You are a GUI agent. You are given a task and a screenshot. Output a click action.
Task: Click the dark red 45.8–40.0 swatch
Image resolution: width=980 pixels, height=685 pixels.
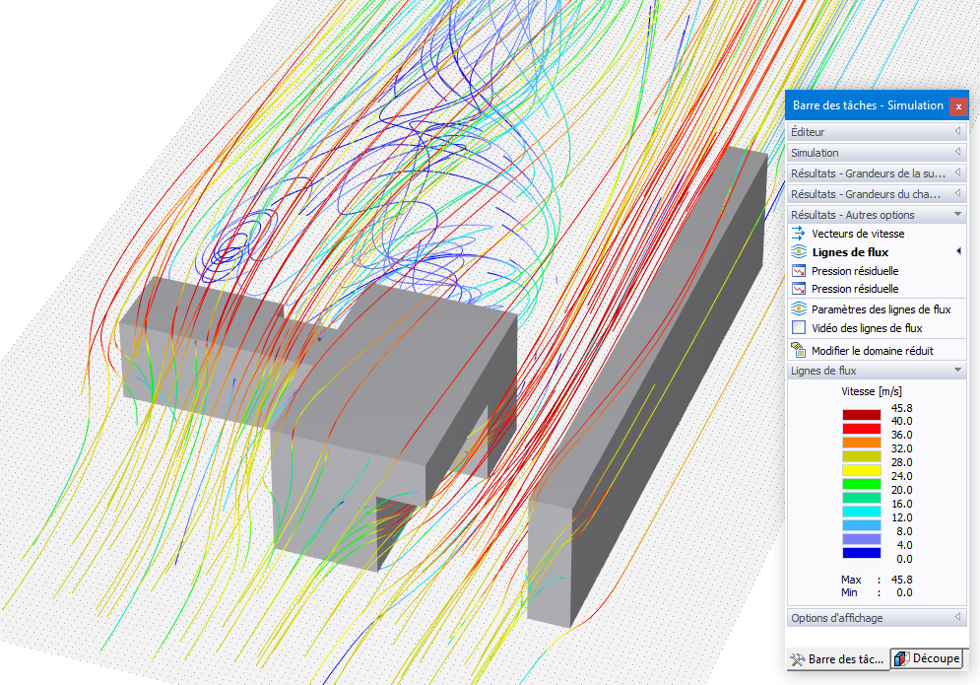click(x=861, y=415)
